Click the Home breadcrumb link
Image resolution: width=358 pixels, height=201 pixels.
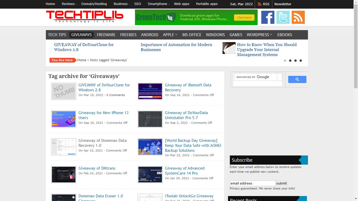pos(82,60)
